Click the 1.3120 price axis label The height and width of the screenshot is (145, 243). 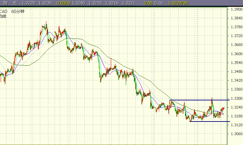click(x=237, y=125)
